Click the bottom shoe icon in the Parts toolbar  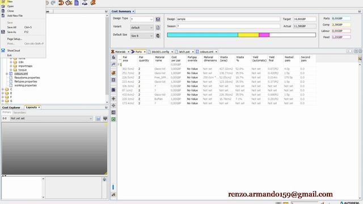click(x=113, y=195)
